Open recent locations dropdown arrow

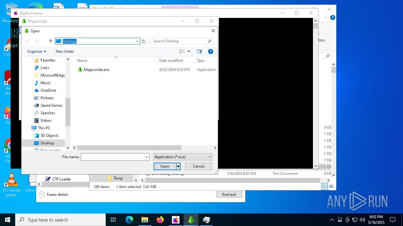click(x=44, y=41)
